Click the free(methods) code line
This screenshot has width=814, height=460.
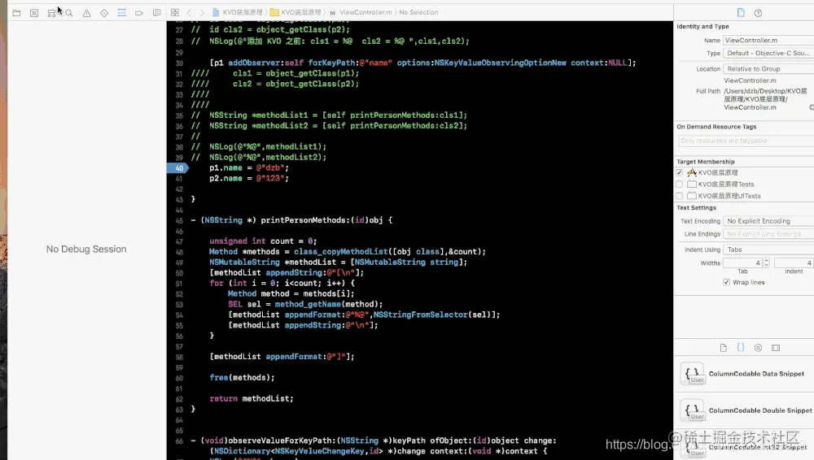[x=242, y=378]
